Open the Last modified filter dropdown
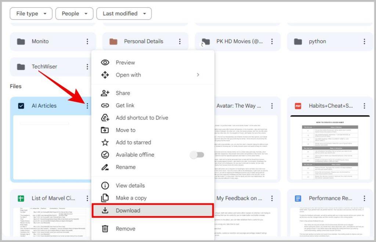376x242 pixels. (x=124, y=14)
